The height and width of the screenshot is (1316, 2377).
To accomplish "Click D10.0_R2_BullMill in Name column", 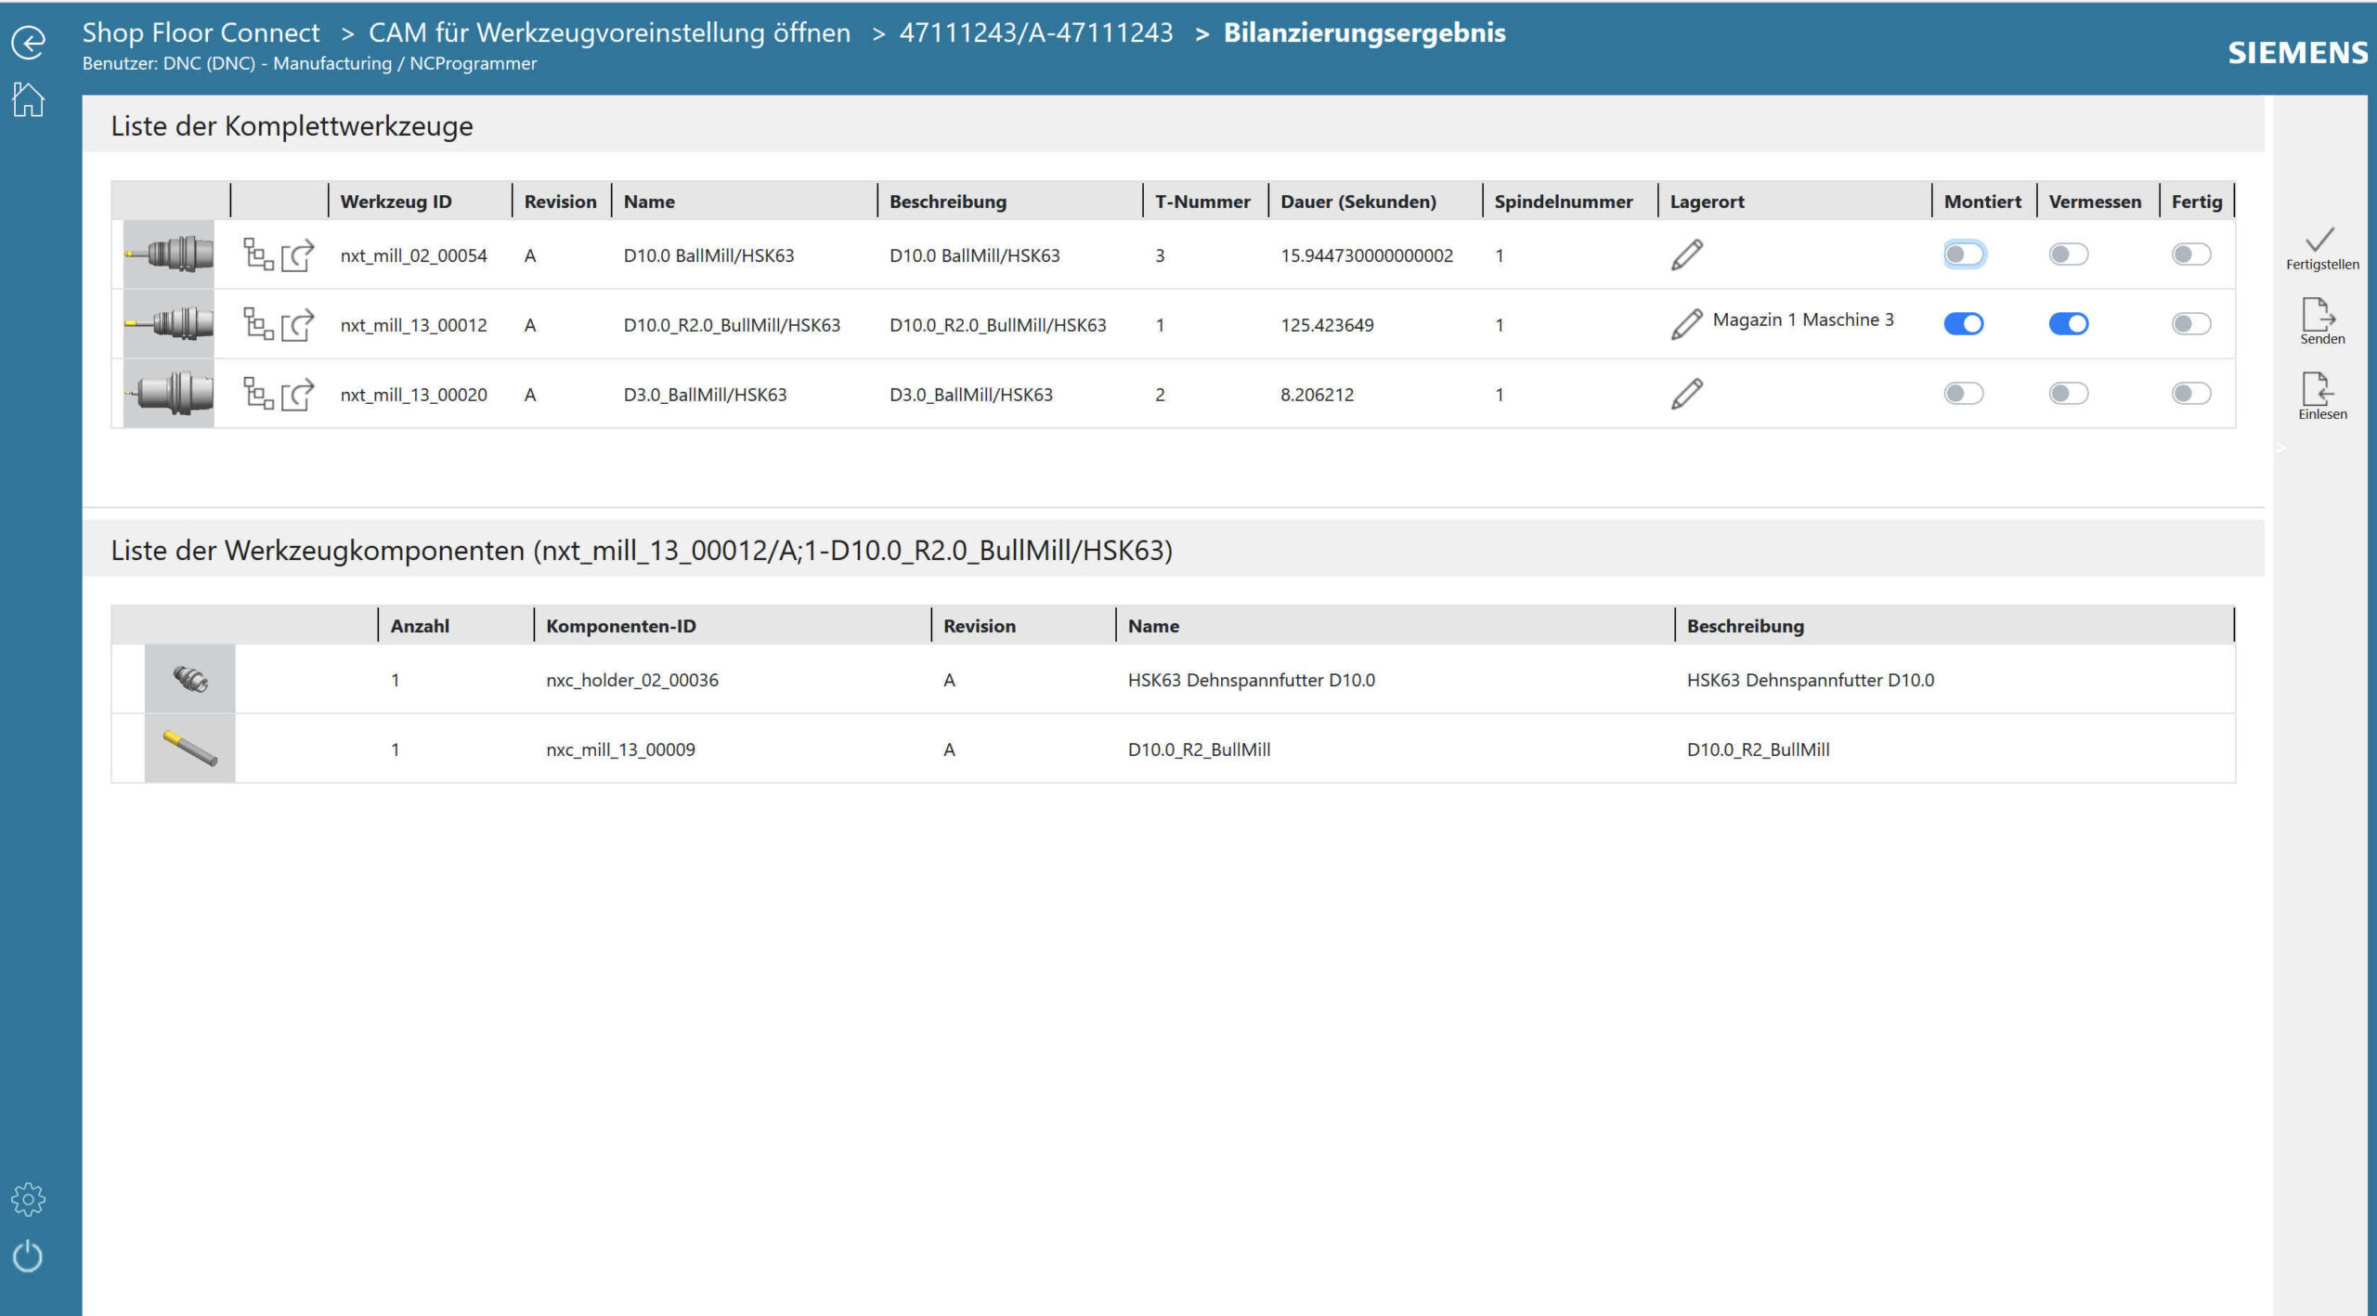I will [x=1199, y=749].
